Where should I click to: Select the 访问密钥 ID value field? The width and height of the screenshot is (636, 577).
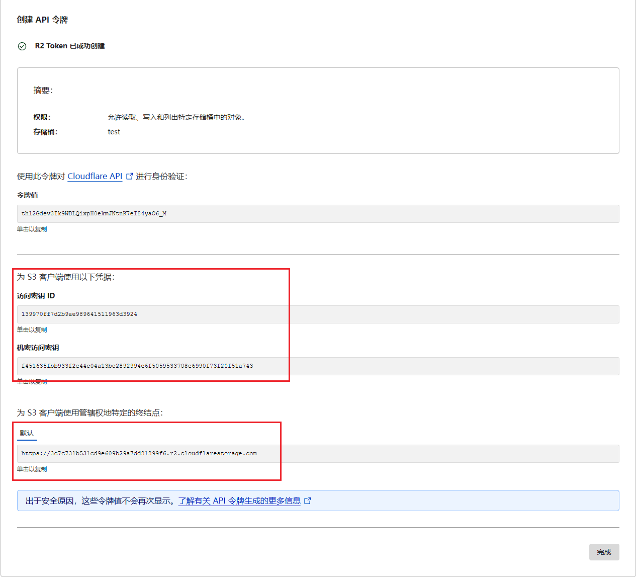click(318, 314)
